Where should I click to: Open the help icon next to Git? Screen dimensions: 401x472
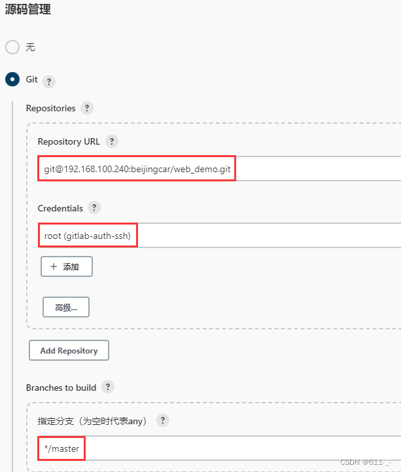[x=49, y=82]
